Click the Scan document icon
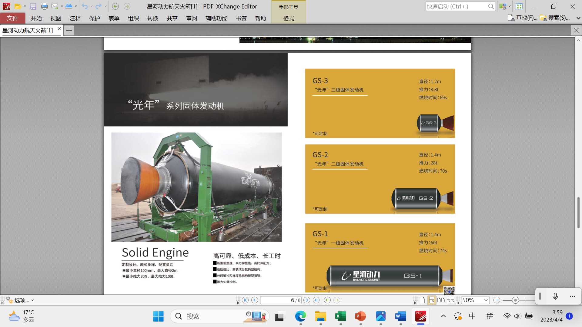Screen dimensions: 582x327 69,6
